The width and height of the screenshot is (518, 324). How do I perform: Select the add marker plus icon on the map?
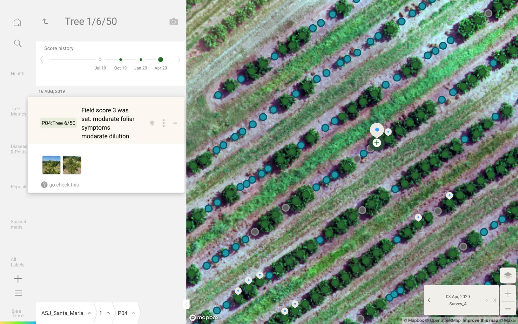click(x=377, y=143)
